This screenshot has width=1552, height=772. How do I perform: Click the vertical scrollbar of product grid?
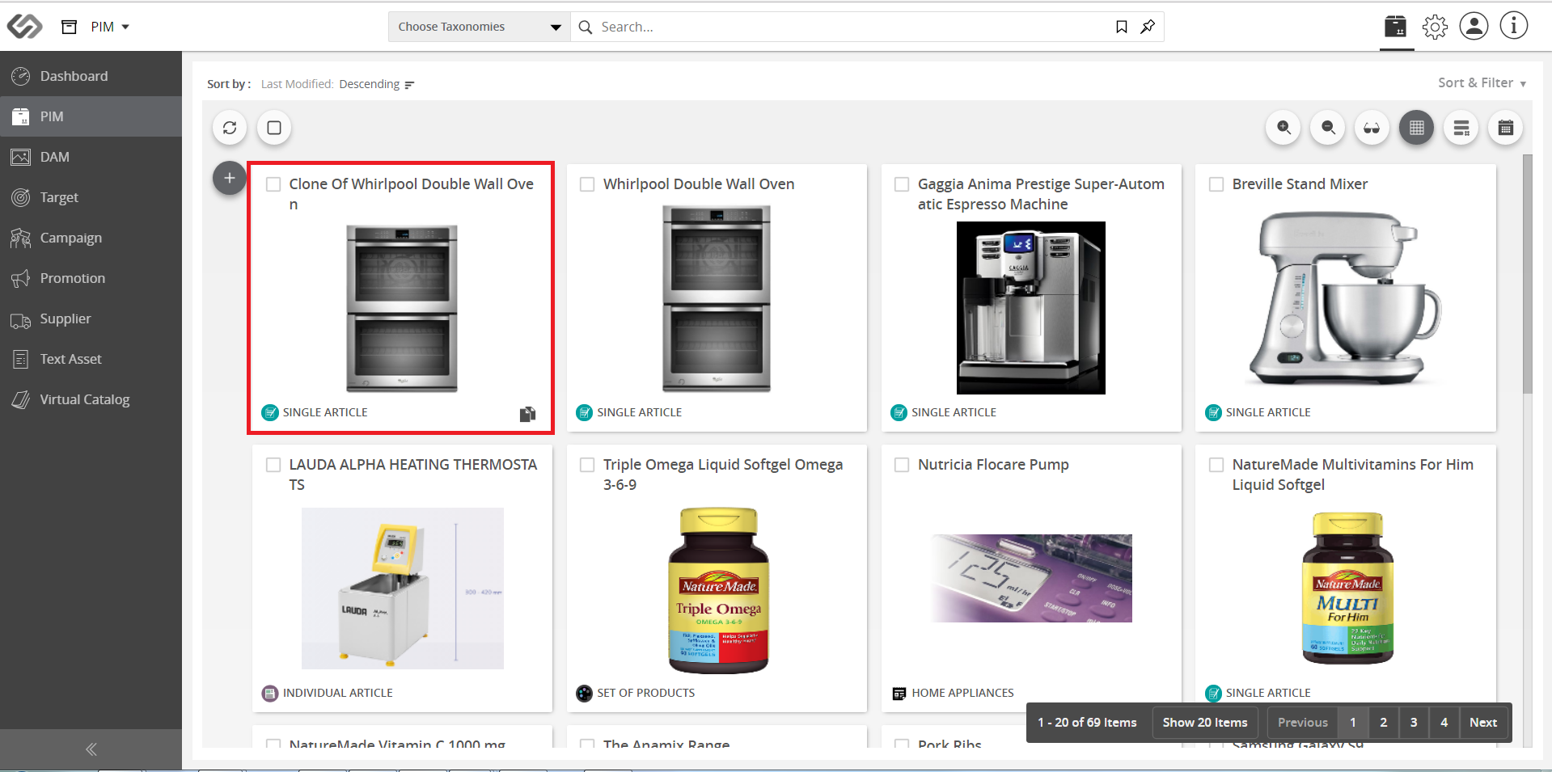pyautogui.click(x=1527, y=273)
